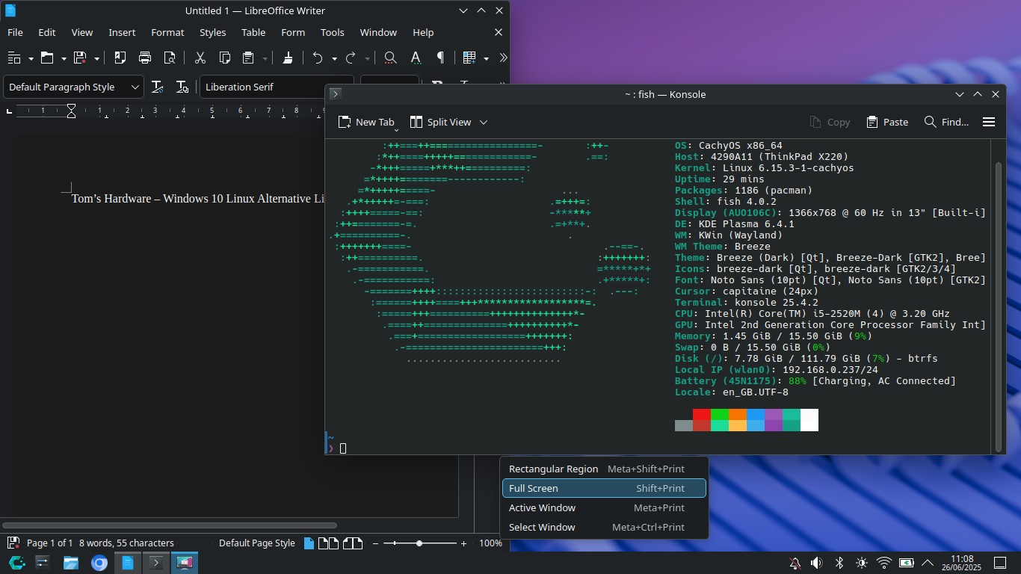
Task: Click zoom slider handle in Writer status bar
Action: (419, 543)
